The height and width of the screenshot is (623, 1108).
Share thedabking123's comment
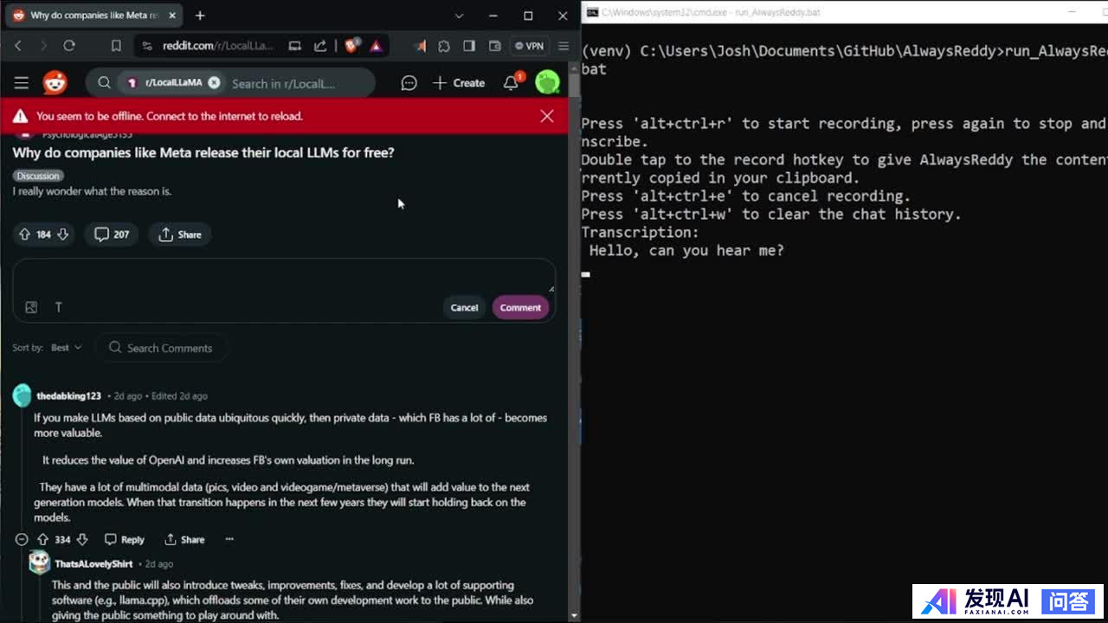coord(184,539)
